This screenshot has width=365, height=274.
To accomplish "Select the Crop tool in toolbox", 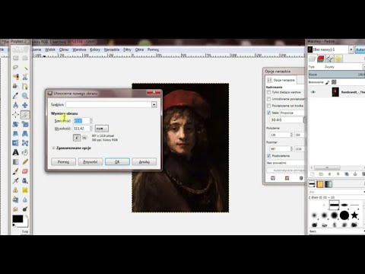I will pos(25,115).
